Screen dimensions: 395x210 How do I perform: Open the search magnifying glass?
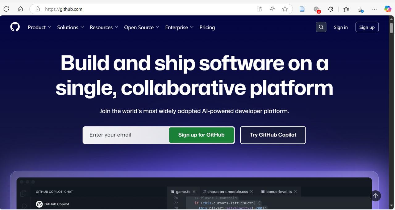pos(321,27)
